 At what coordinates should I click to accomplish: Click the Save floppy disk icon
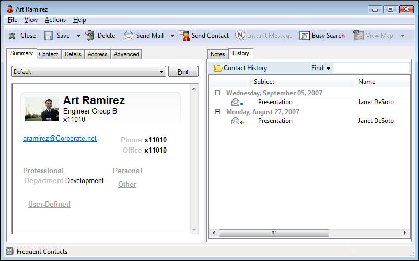tap(49, 36)
